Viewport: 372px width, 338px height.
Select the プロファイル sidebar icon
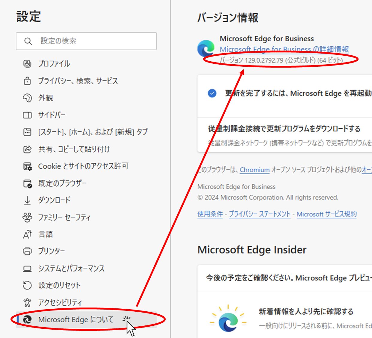[x=28, y=64]
